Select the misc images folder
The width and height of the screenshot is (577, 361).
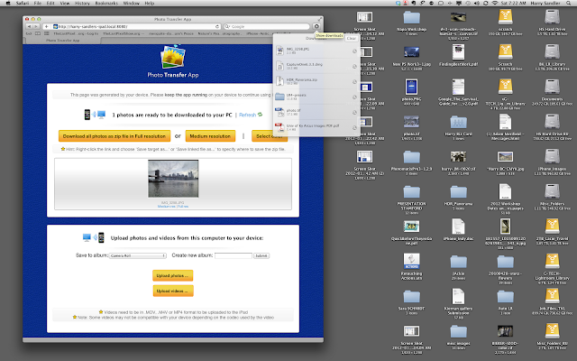tap(458, 332)
